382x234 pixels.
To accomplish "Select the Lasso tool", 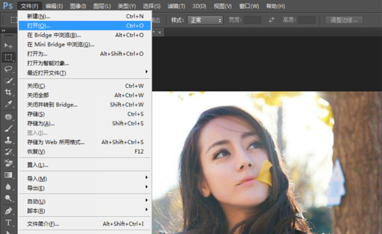I will pyautogui.click(x=8, y=69).
